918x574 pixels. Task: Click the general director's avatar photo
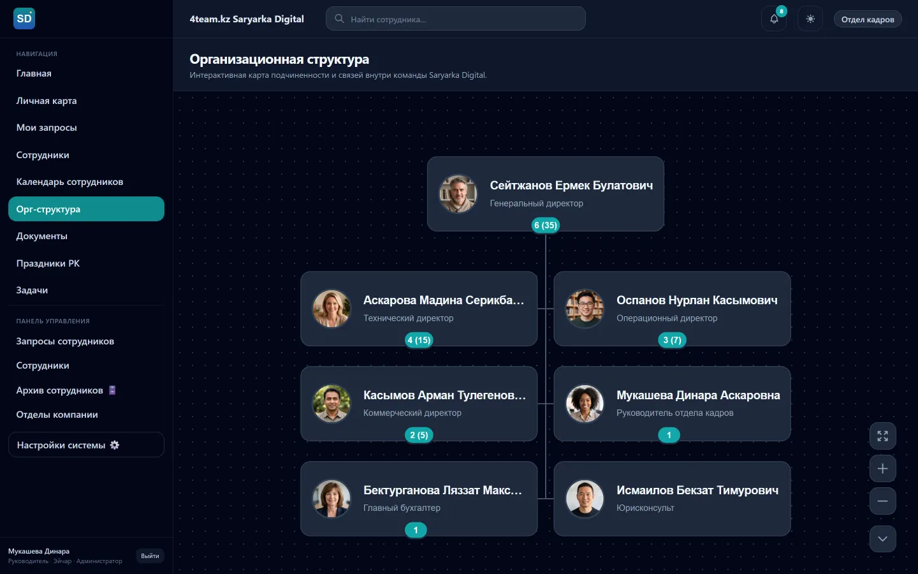pyautogui.click(x=458, y=194)
